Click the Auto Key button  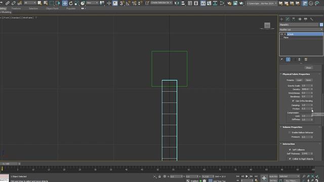tap(273, 176)
